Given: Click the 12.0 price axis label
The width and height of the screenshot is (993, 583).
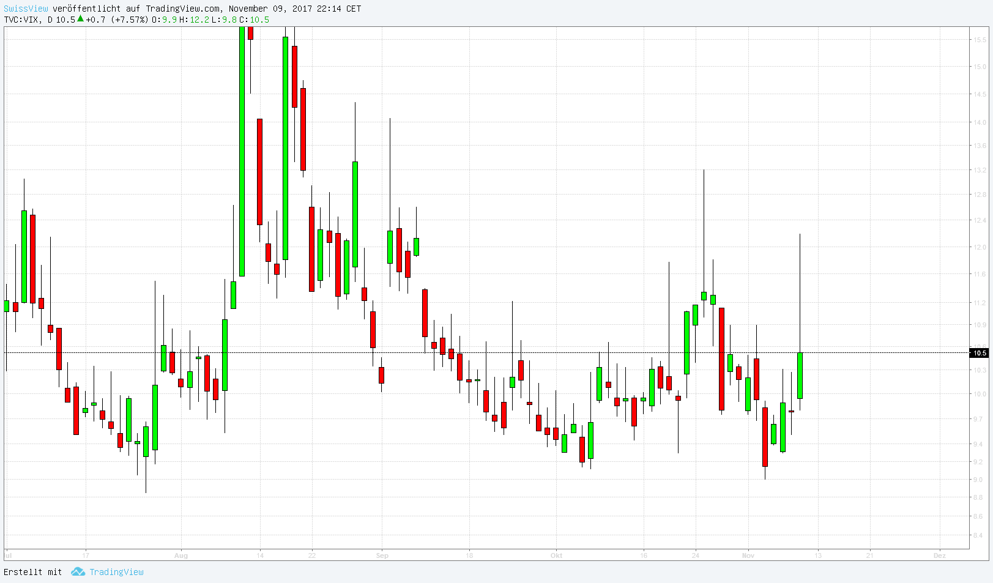Looking at the screenshot, I should pos(980,247).
